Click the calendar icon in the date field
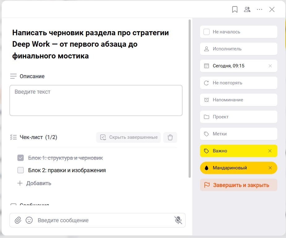The image size is (286, 238). point(207,66)
